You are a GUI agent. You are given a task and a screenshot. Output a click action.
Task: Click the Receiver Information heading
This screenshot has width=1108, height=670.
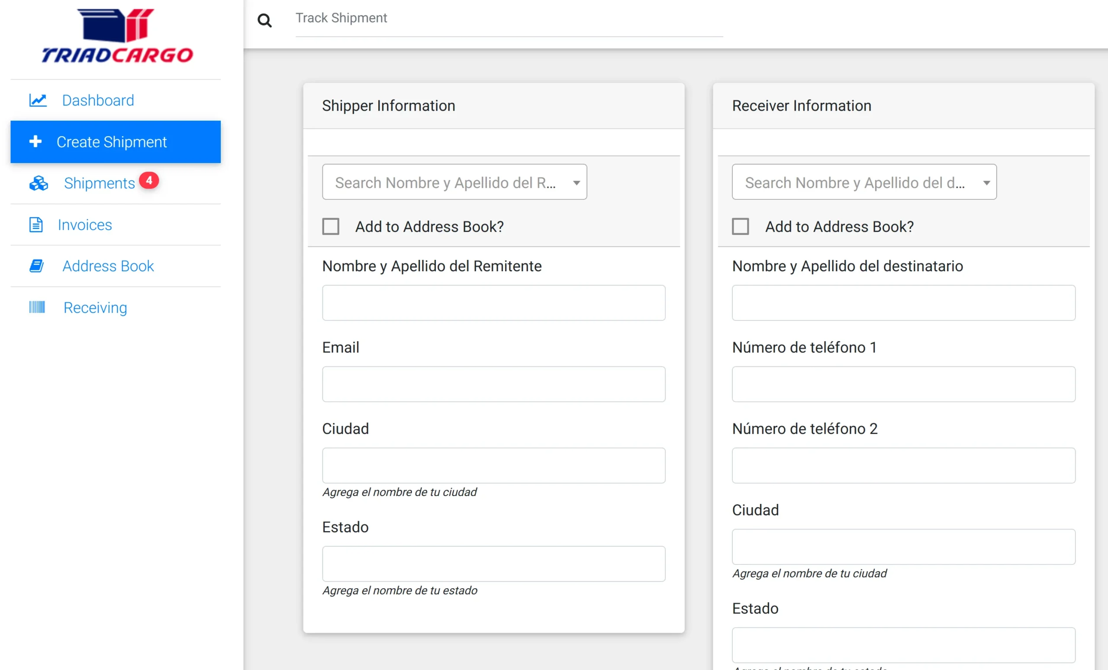[801, 106]
